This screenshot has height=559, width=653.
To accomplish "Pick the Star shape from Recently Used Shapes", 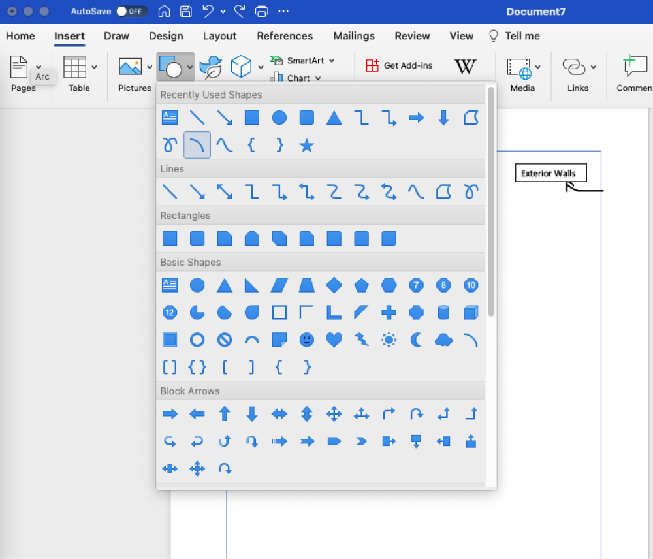I will pos(306,145).
